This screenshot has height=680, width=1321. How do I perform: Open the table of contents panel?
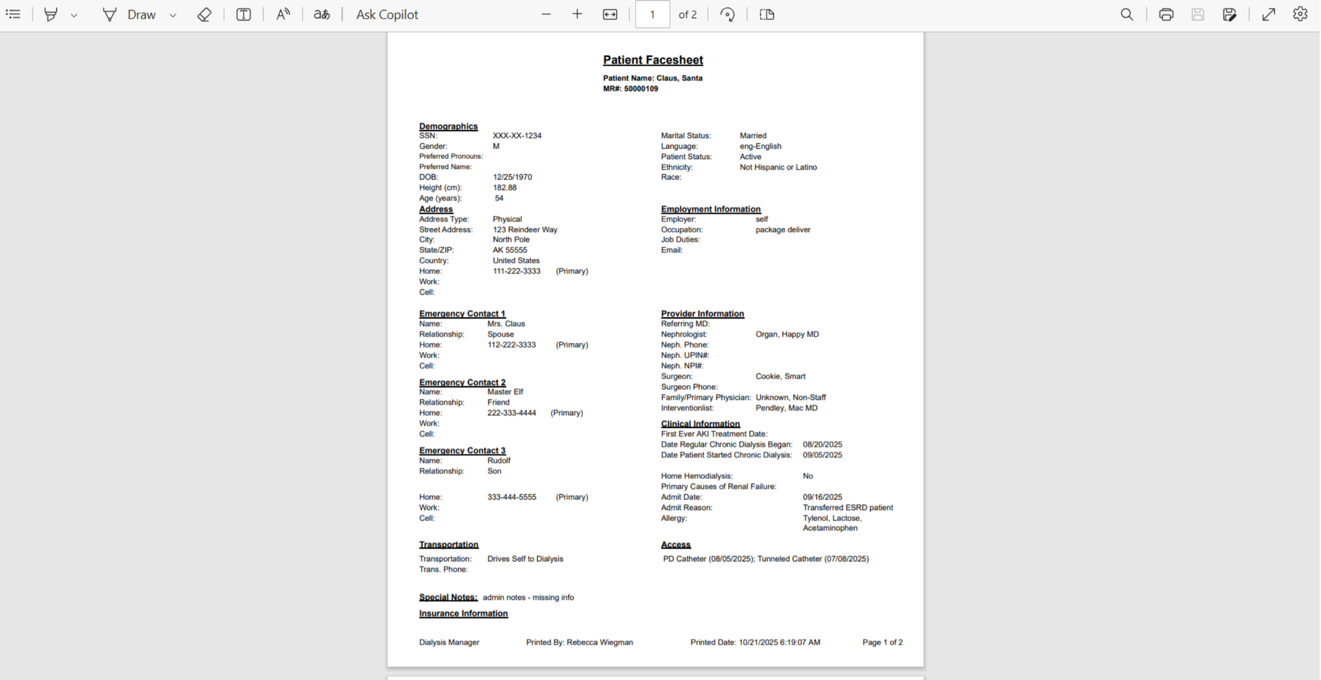click(x=13, y=14)
